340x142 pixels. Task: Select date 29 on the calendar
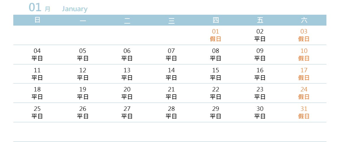(216, 112)
